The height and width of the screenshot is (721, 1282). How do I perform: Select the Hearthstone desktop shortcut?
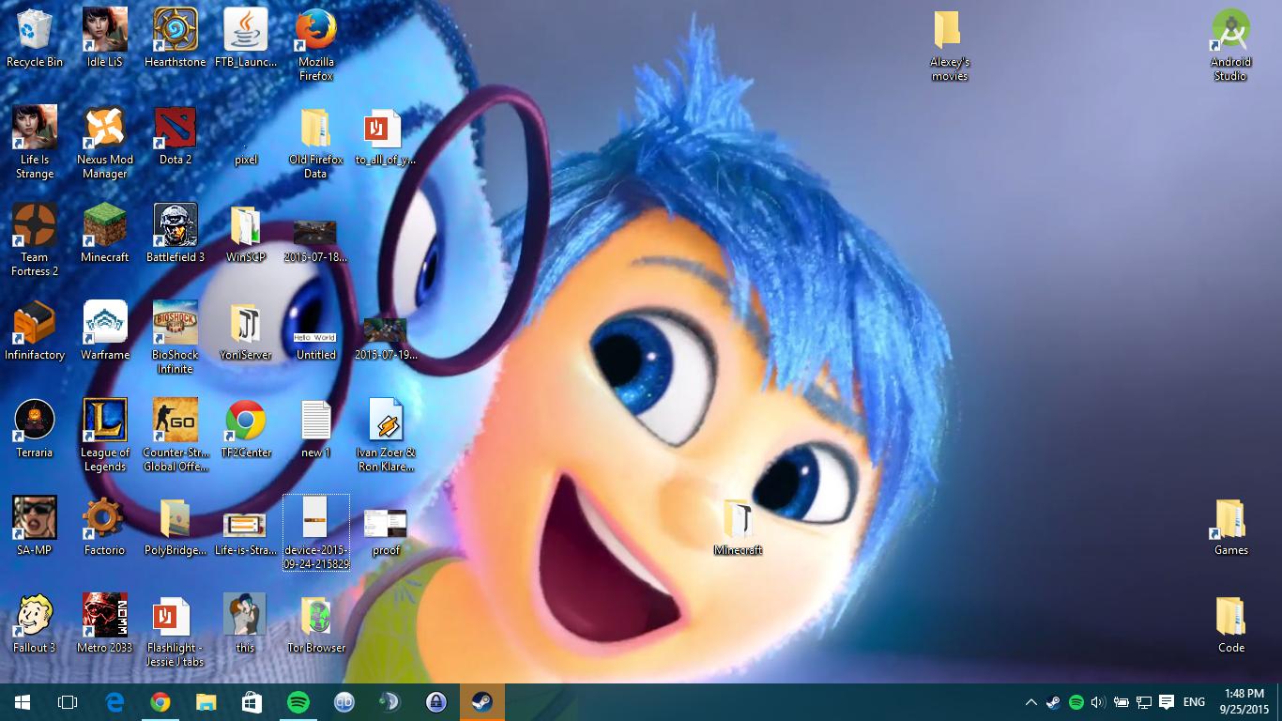click(x=175, y=38)
